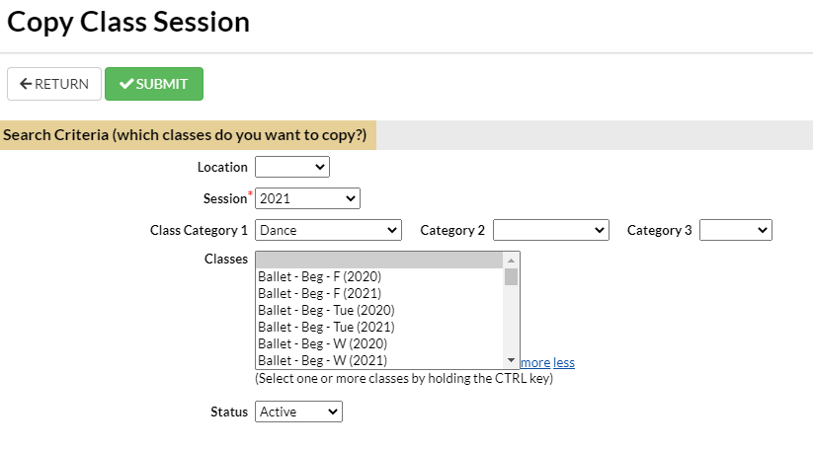Screen dimensions: 813x450
Task: Pick Ballet - Beg - W (2020) class
Action: (322, 343)
